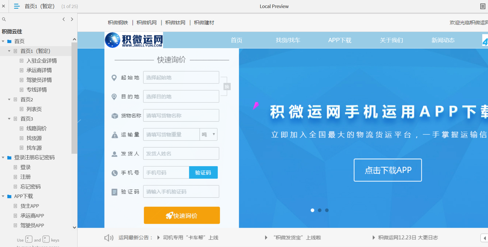The width and height of the screenshot is (488, 247).
Task: Click the 积微钢铁 top link
Action: coord(118,23)
